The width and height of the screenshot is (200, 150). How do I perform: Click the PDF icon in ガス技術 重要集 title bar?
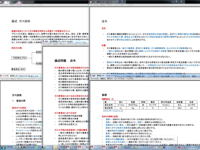tap(1, 76)
